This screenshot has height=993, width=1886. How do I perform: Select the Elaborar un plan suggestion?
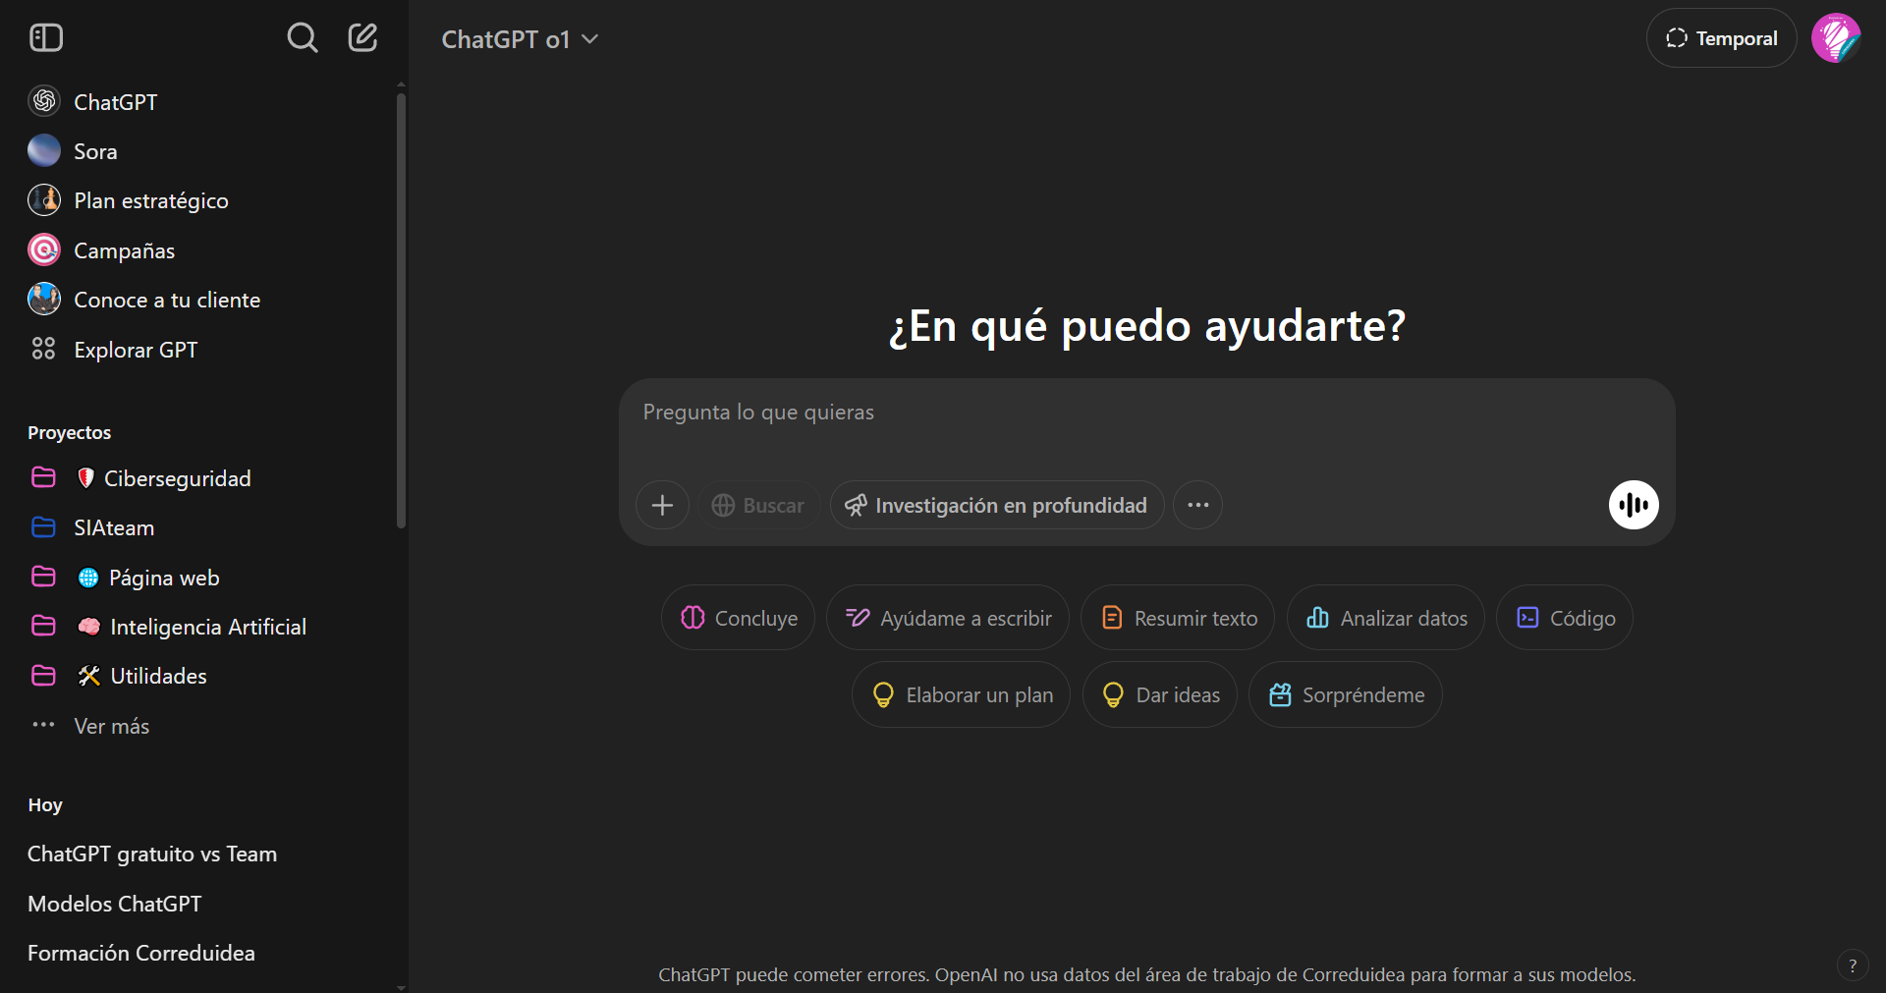pyautogui.click(x=962, y=694)
